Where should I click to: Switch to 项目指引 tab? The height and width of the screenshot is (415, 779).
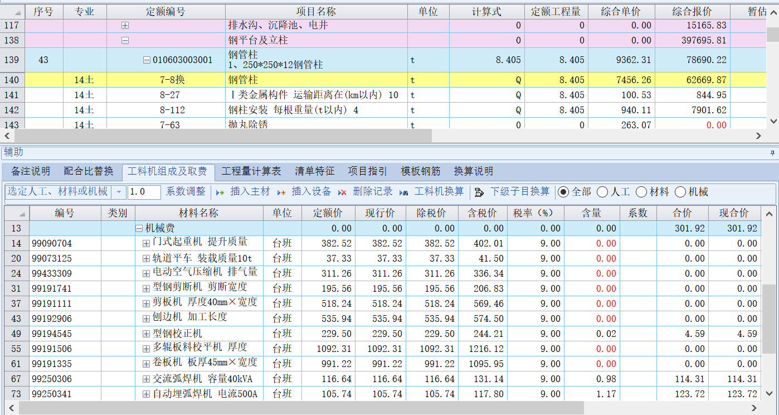(368, 171)
